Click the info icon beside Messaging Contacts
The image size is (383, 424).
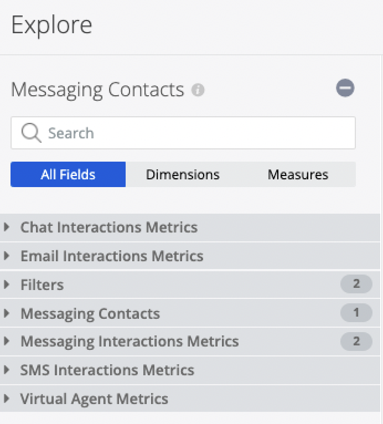[x=198, y=90]
